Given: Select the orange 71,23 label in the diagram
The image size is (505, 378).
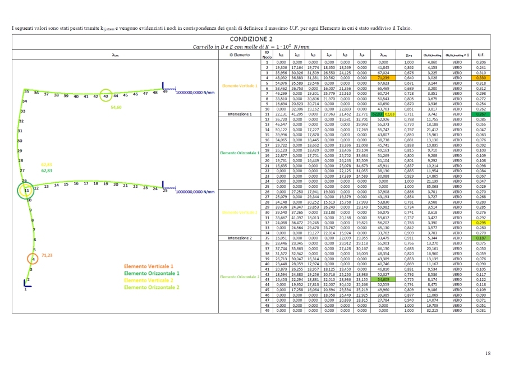Looking at the screenshot, I should (x=46, y=254).
